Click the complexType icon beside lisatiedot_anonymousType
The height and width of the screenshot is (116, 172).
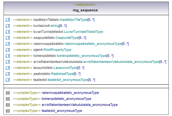[8, 111]
